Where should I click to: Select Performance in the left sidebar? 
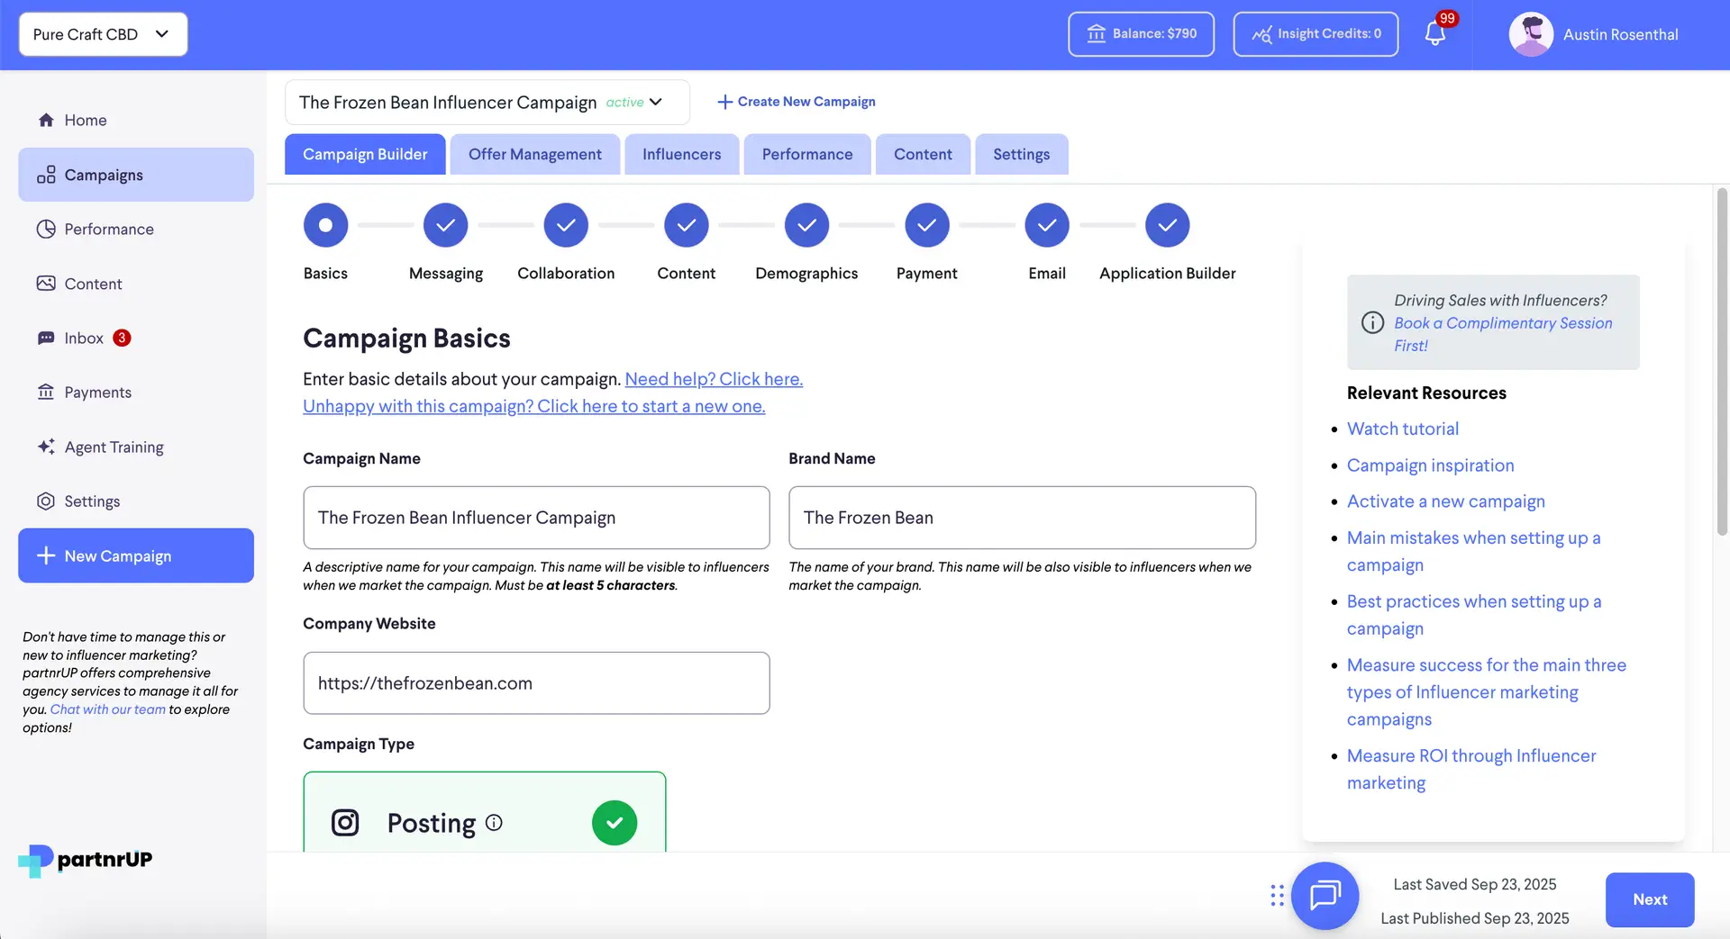point(108,229)
